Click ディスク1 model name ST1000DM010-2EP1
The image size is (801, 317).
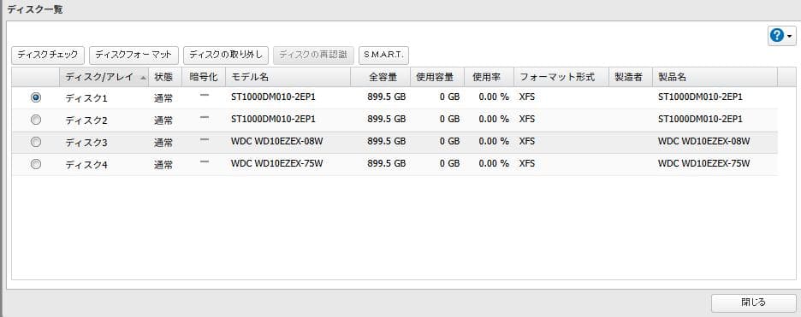273,97
